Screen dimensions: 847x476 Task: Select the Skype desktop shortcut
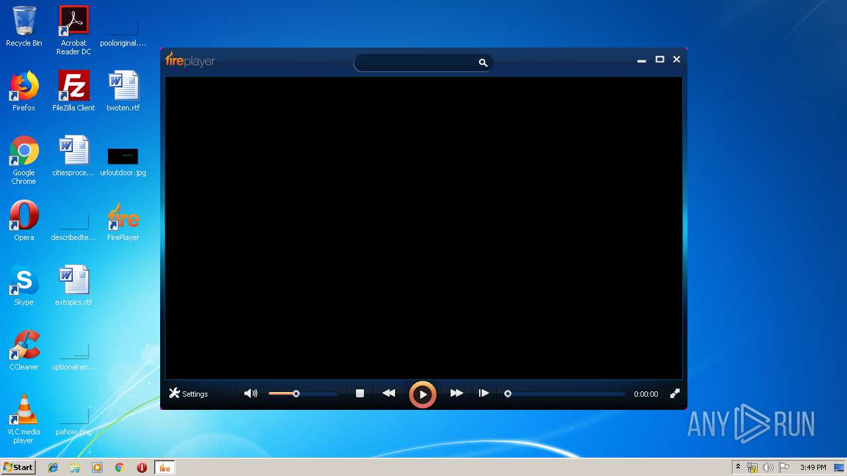(24, 286)
